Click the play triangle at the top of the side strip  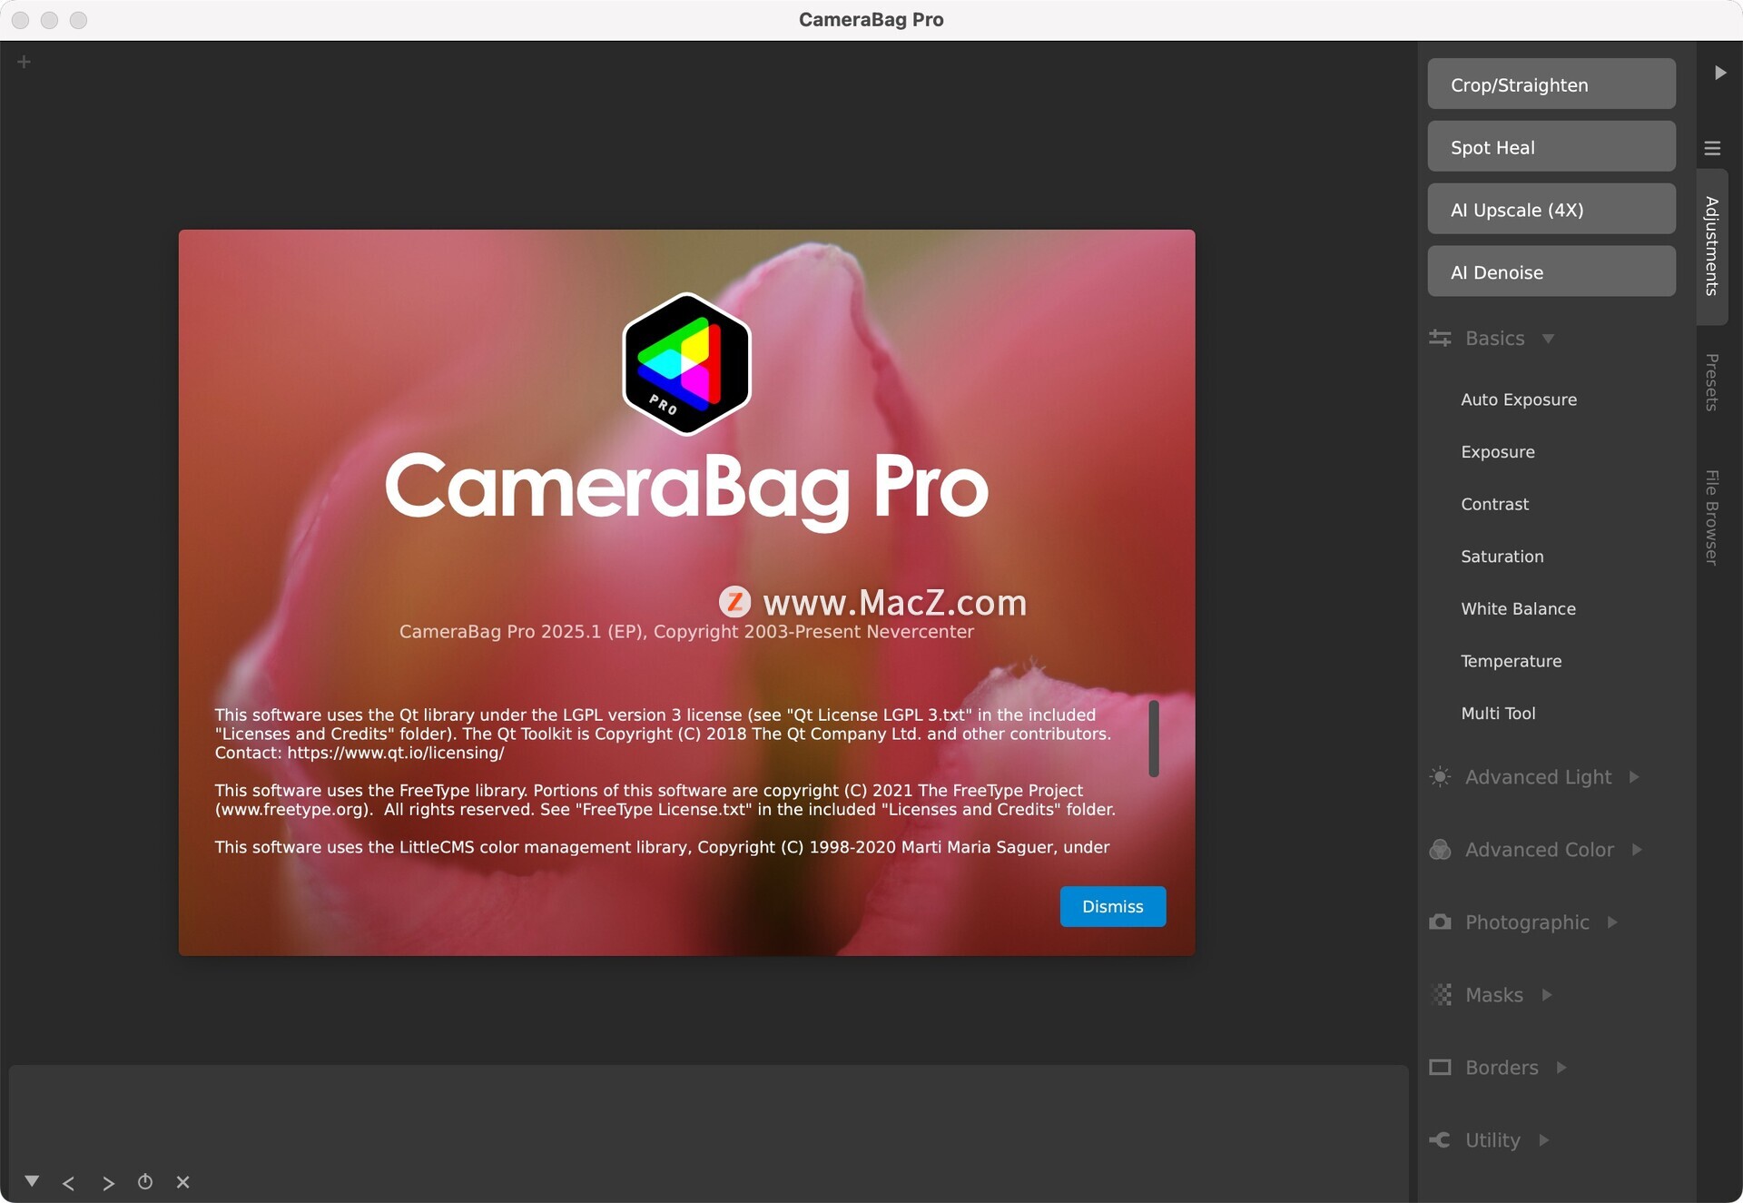coord(1720,73)
